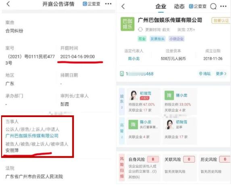This screenshot has width=231, height=186.
Task: Select defendant name 安丽萍
Action: (12, 150)
